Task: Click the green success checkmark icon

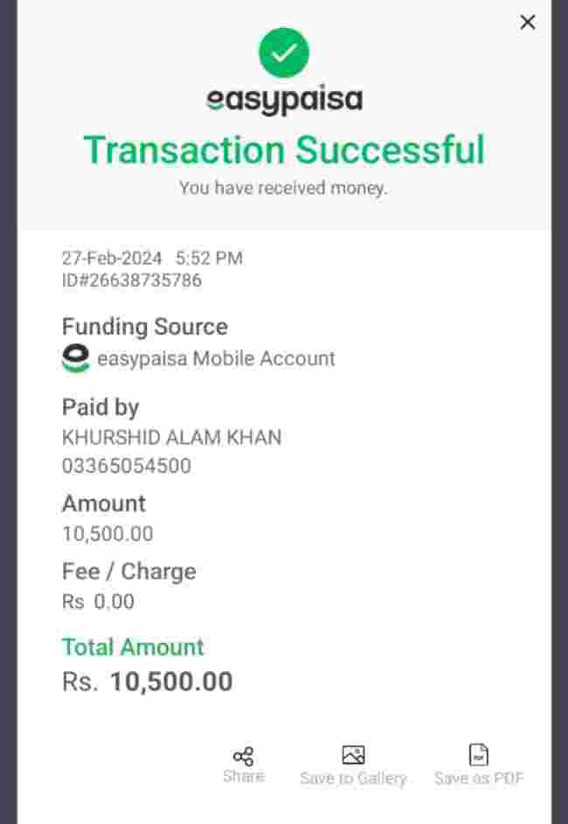Action: coord(284,52)
